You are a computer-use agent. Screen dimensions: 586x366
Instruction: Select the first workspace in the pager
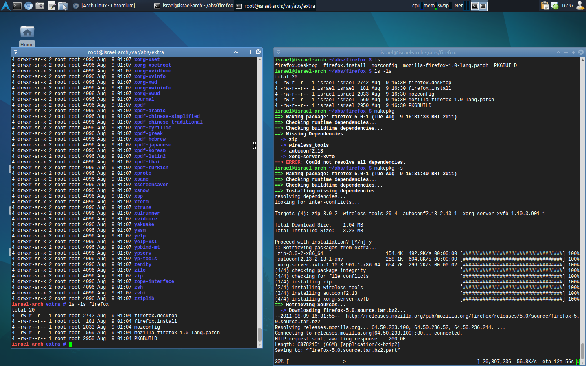475,6
